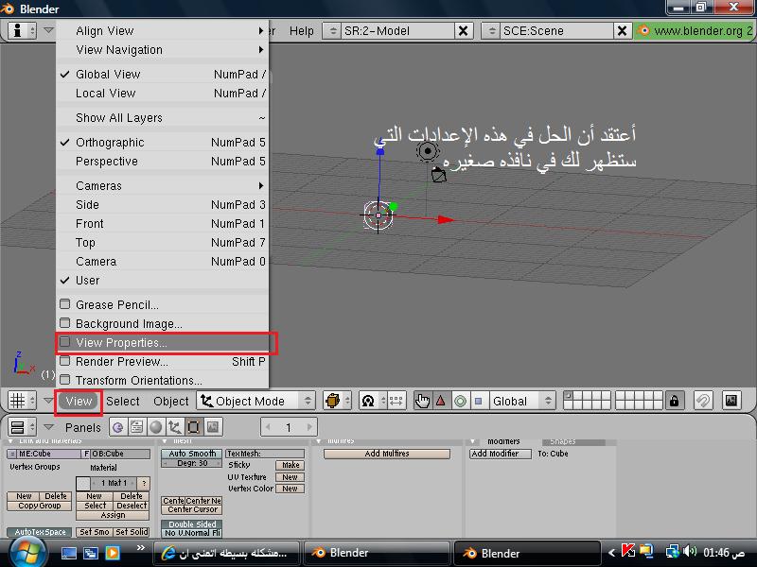The height and width of the screenshot is (567, 757).
Task: Collapse the Modifiers panel triangle
Action: click(472, 441)
